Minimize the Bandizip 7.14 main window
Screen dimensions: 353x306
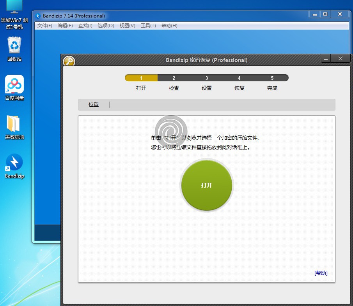point(315,14)
